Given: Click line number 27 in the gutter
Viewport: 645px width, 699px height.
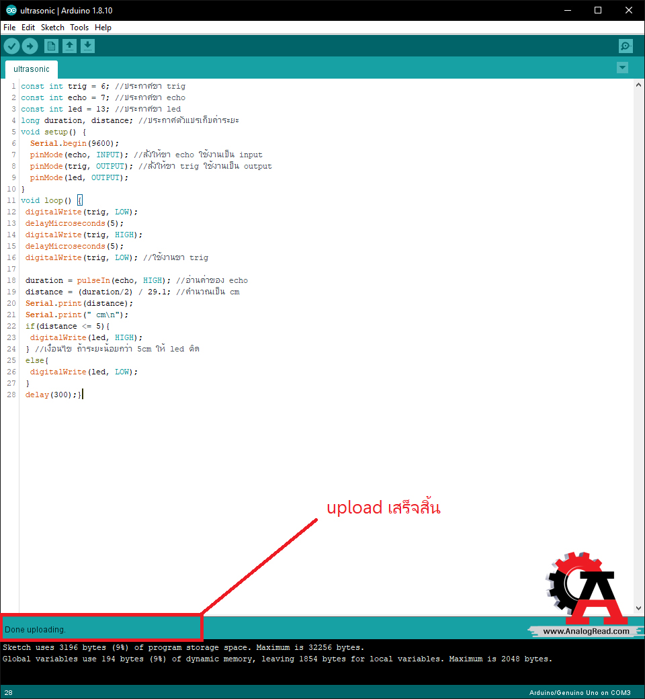Looking at the screenshot, I should click(x=11, y=383).
